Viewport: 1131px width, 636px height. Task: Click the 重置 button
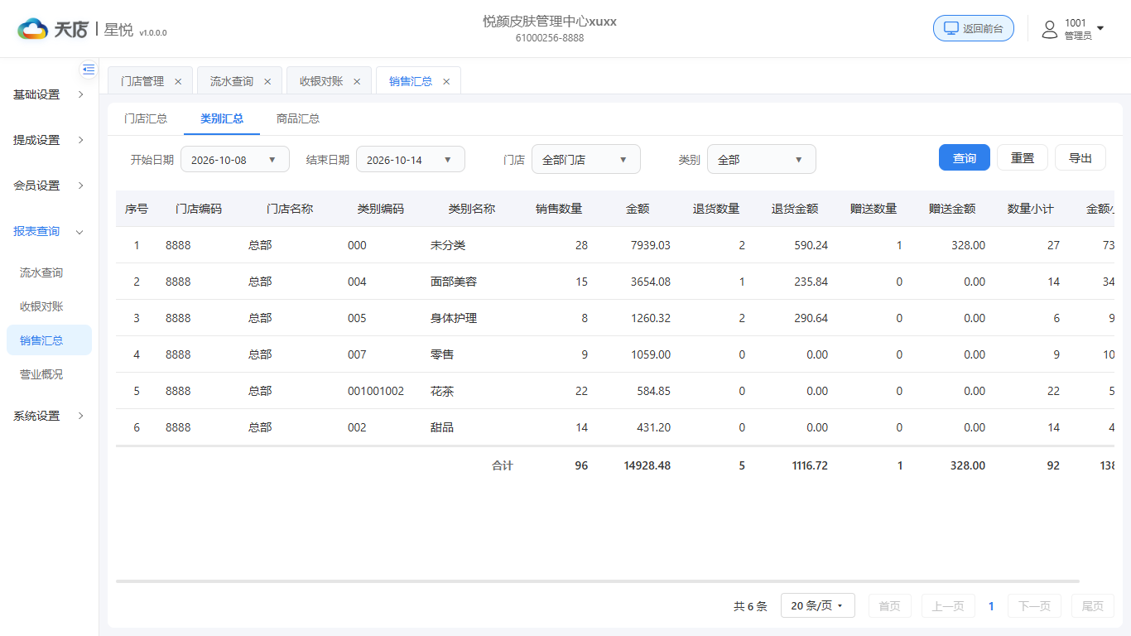(1023, 157)
